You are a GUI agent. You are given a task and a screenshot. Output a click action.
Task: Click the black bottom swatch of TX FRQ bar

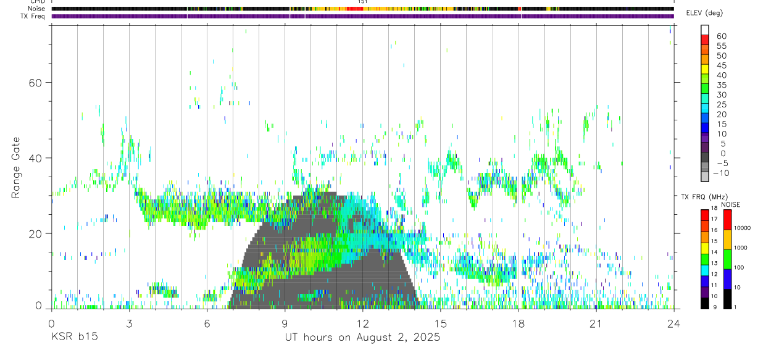[704, 302]
